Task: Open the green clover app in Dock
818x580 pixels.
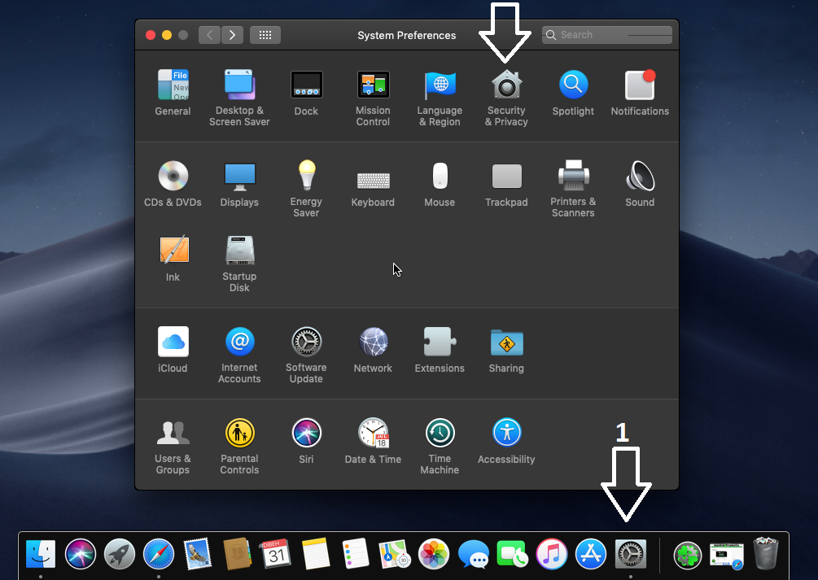Action: click(688, 555)
